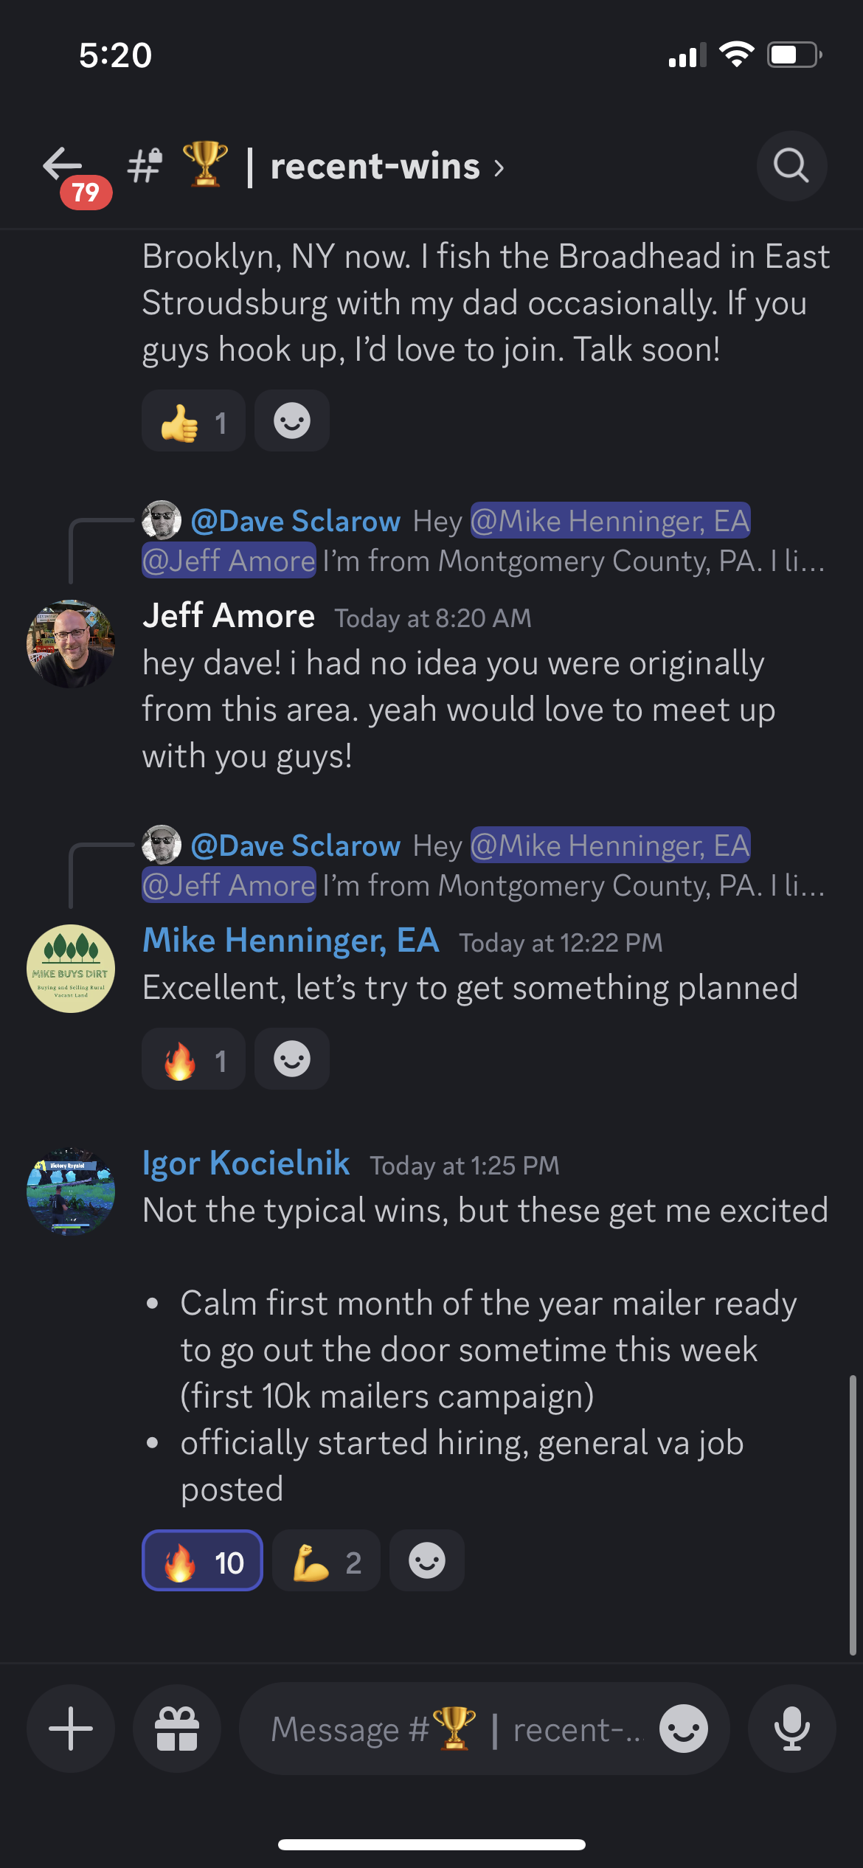This screenshot has height=1868, width=863.
Task: Add reaction to Mike Henninger's message
Action: pos(292,1059)
